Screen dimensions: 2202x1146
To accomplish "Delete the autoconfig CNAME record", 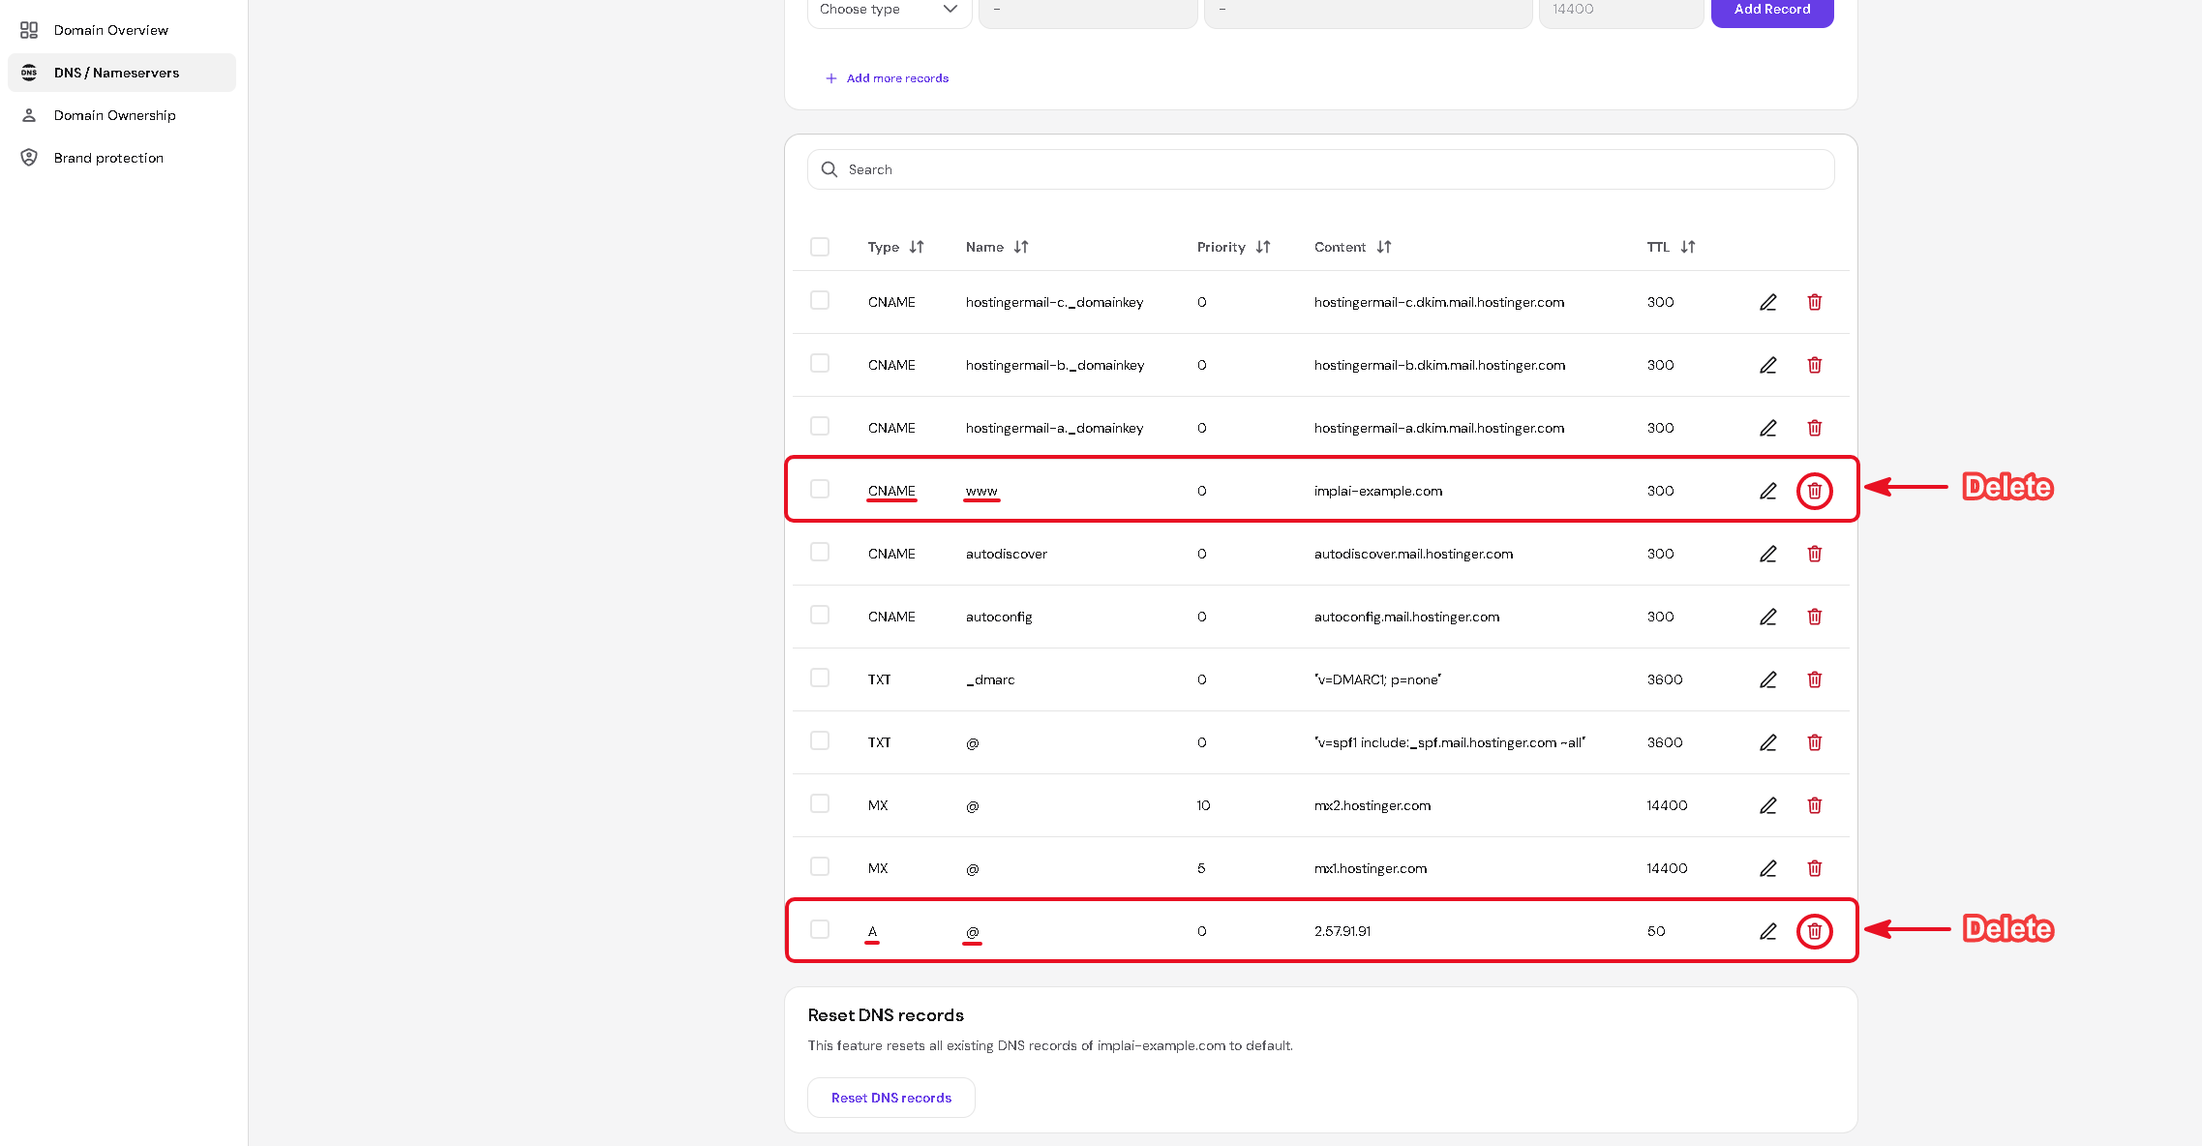I will point(1814,617).
